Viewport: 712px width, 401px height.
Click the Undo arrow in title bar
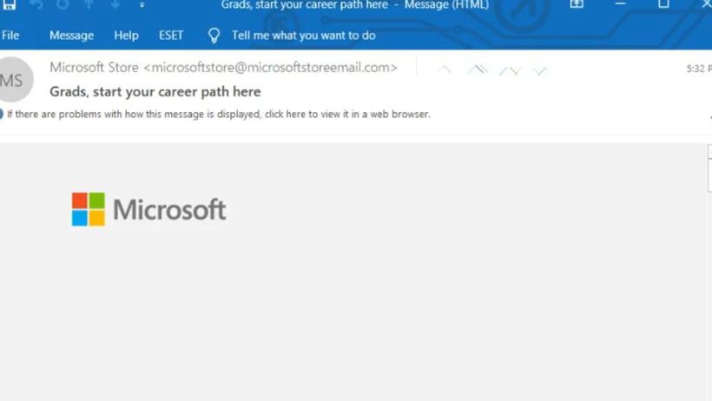pos(36,5)
